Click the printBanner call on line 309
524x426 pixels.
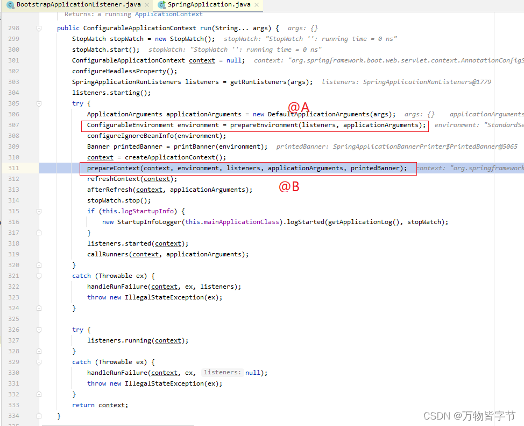tap(194, 146)
